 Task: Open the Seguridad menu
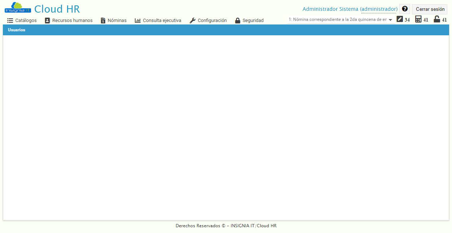click(x=253, y=21)
